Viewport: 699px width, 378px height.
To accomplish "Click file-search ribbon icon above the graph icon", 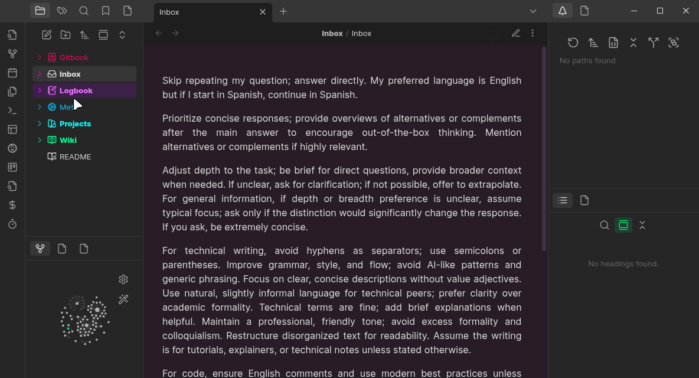I will (12, 35).
